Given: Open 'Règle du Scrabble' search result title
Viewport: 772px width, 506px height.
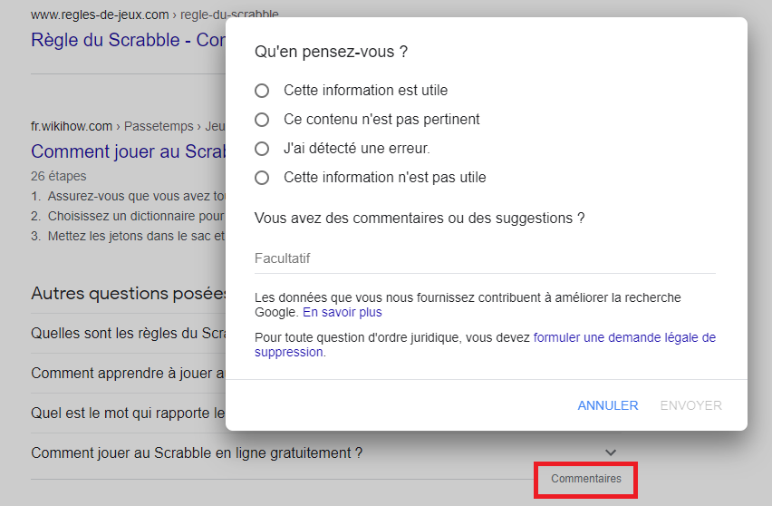Looking at the screenshot, I should point(128,41).
